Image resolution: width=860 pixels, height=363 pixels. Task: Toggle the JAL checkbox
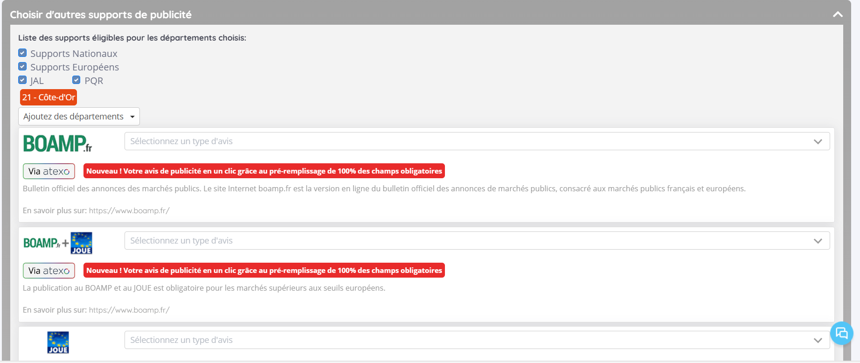[x=22, y=80]
